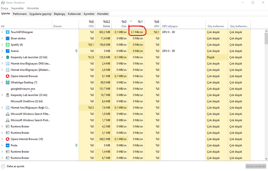Image resolution: width=268 pixels, height=171 pixels.
Task: Click the WhatsApp Desktop icon
Action: 8,83
